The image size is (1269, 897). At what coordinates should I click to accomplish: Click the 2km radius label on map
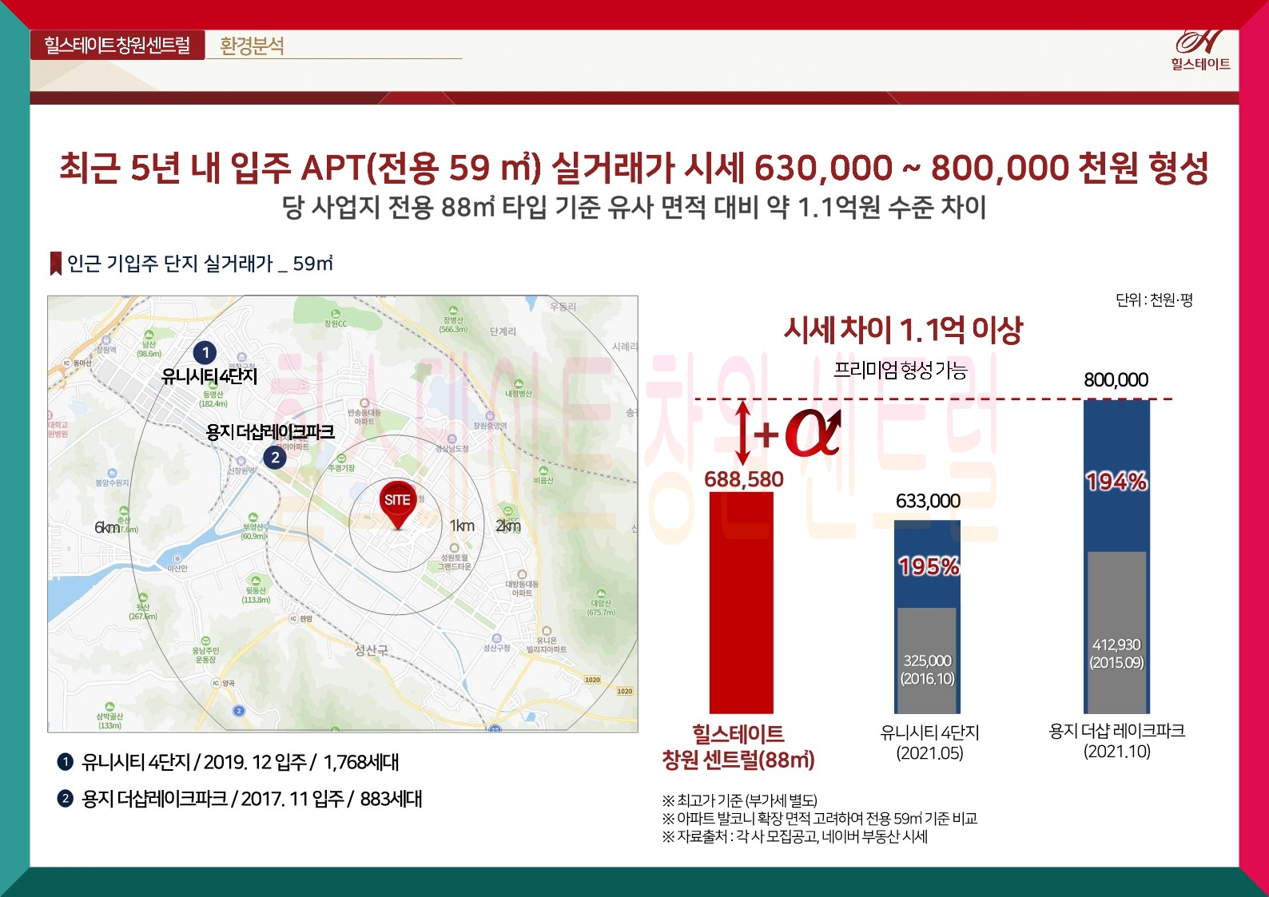508,526
